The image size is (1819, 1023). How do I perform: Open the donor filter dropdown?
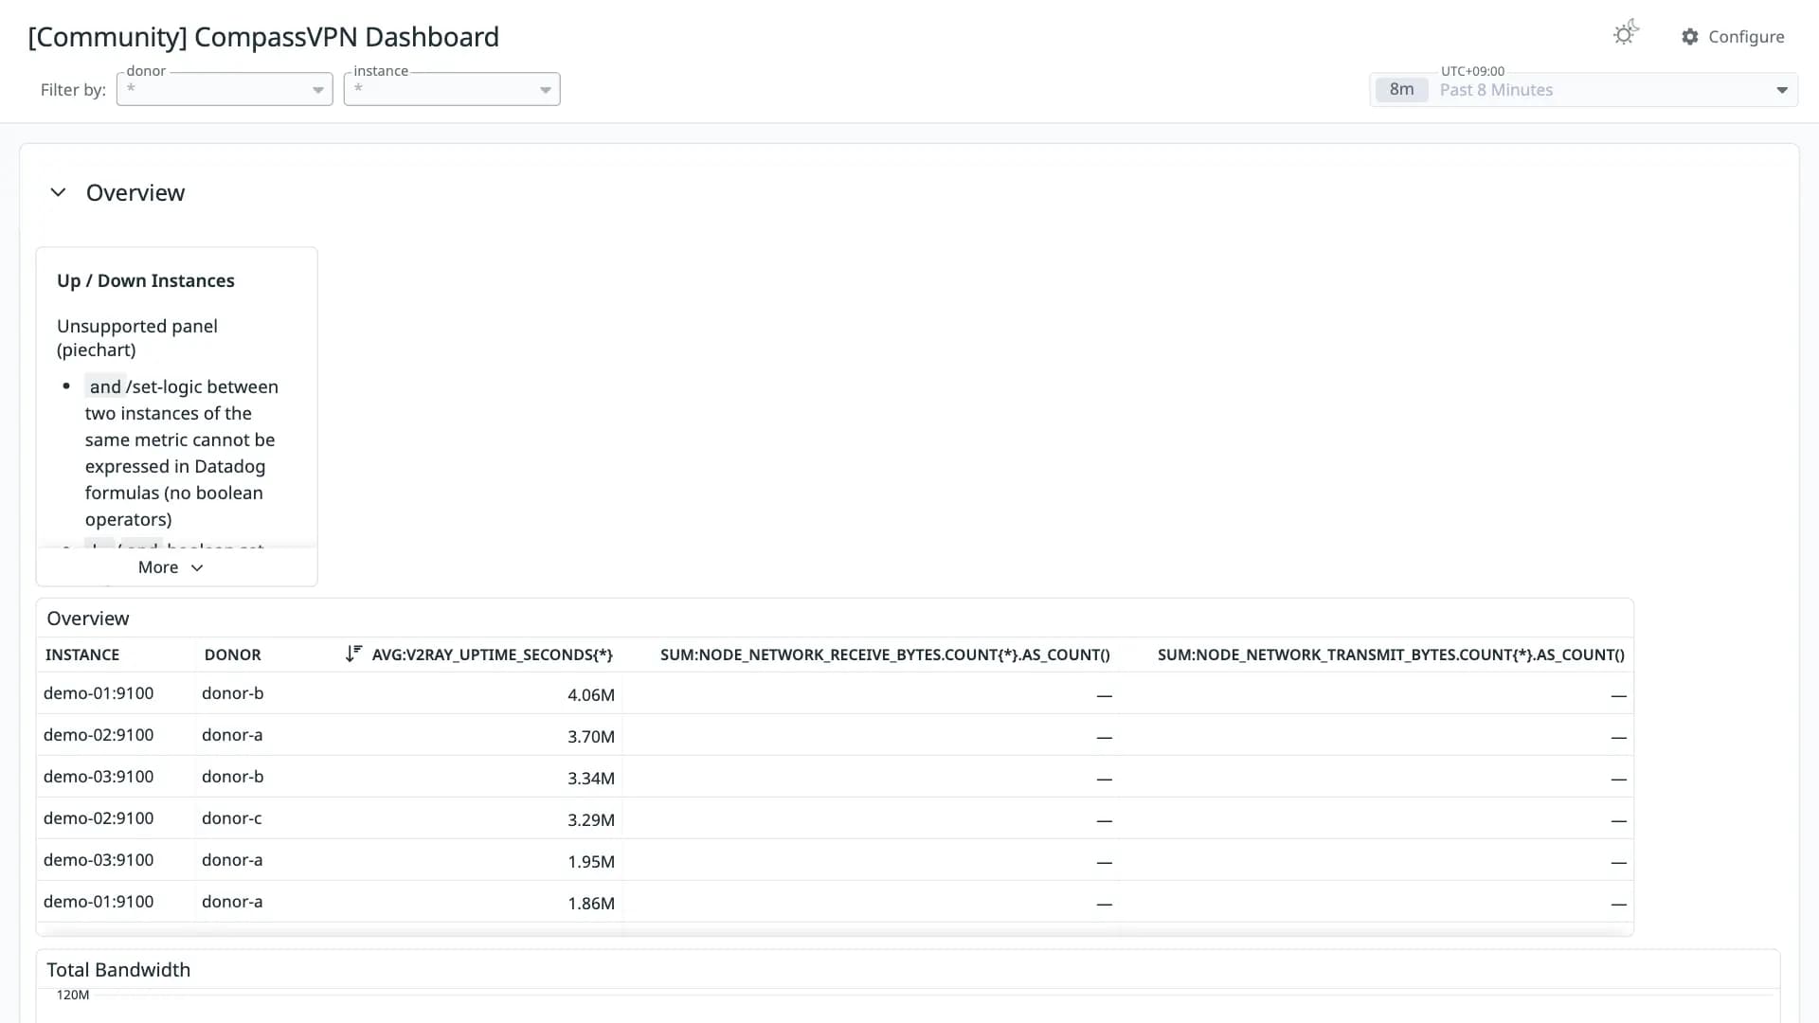click(x=225, y=89)
